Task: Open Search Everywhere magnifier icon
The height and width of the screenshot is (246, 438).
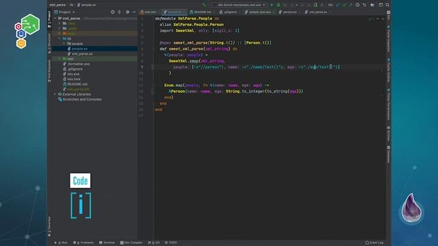Action: [x=387, y=5]
